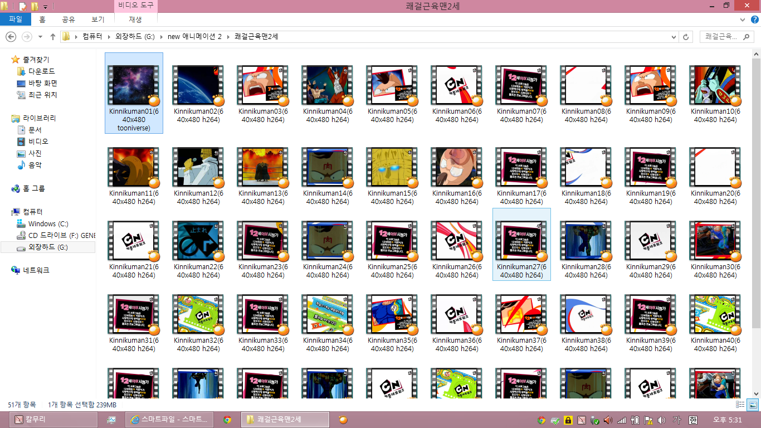The height and width of the screenshot is (428, 761).
Task: Select Kinnikuman05 video file
Action: pos(392,93)
